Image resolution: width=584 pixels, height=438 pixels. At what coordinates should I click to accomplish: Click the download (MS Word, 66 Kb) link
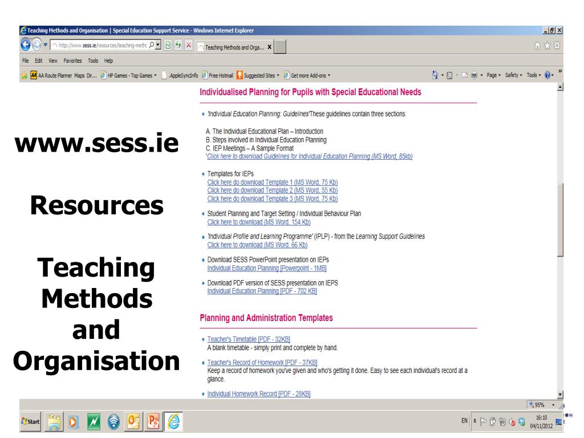pos(257,245)
